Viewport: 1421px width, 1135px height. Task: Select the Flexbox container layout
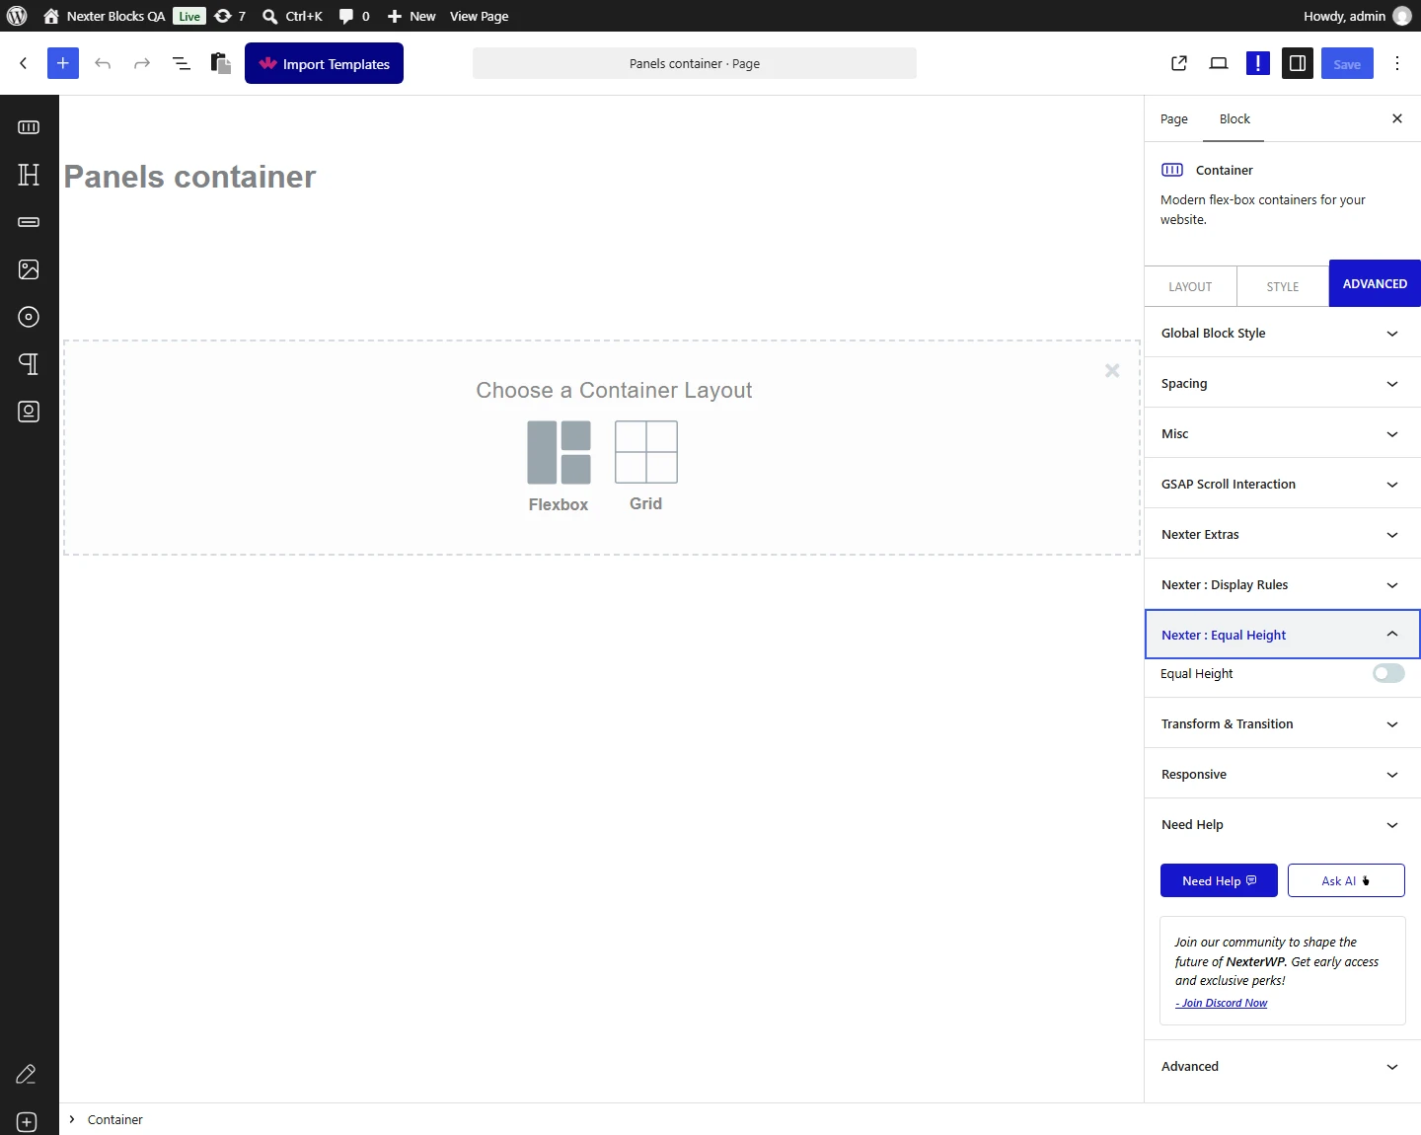coord(559,466)
